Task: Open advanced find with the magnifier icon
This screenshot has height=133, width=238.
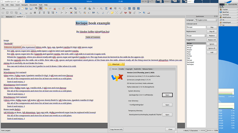Action: [75, 9]
